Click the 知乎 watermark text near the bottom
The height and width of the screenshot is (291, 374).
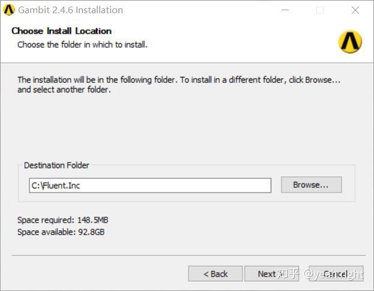click(x=289, y=274)
